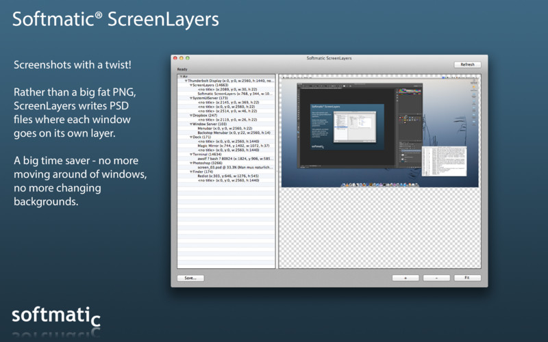This screenshot has width=548, height=342.
Task: Click the Refresh button
Action: coord(467,64)
